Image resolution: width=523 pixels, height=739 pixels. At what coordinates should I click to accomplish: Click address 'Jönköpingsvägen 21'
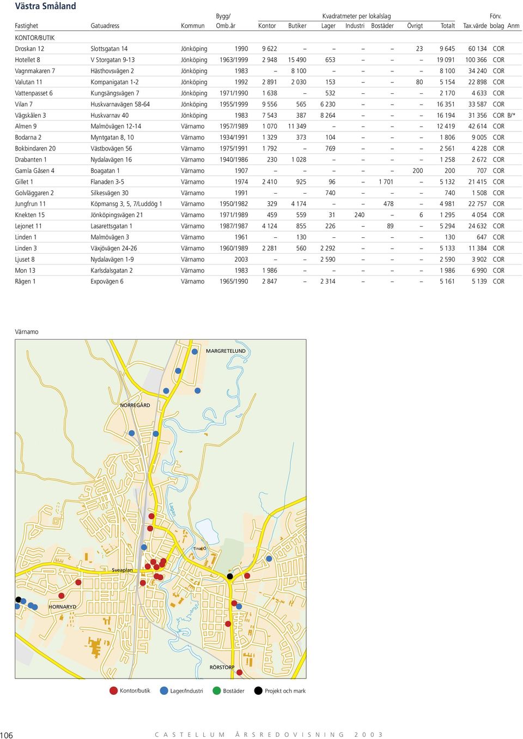[x=117, y=215]
